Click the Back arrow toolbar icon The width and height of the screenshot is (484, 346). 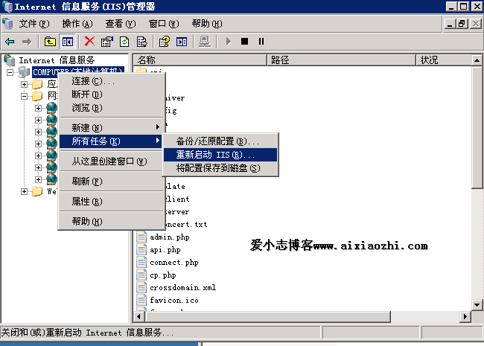click(x=10, y=42)
